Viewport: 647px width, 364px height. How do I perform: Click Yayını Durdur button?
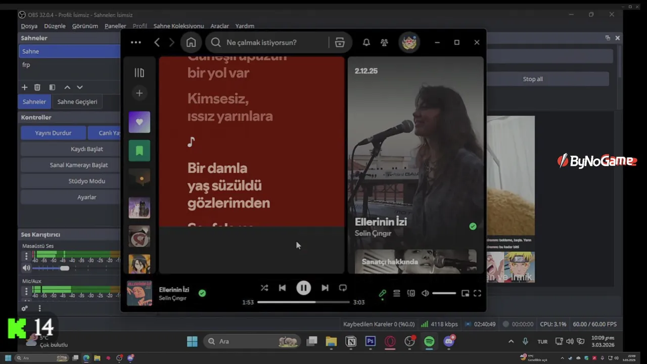(53, 133)
